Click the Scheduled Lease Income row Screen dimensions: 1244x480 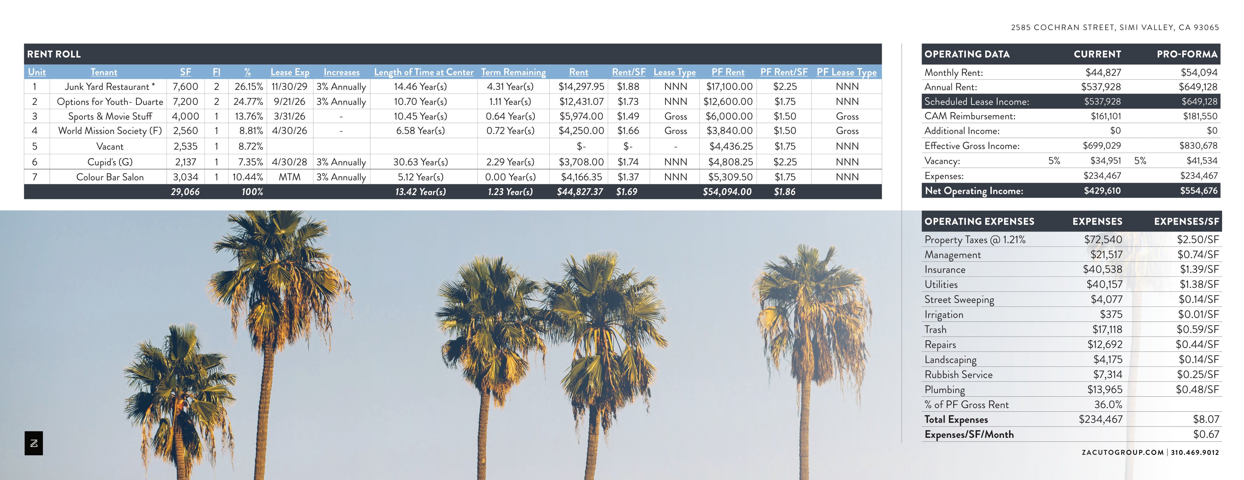[x=976, y=101]
